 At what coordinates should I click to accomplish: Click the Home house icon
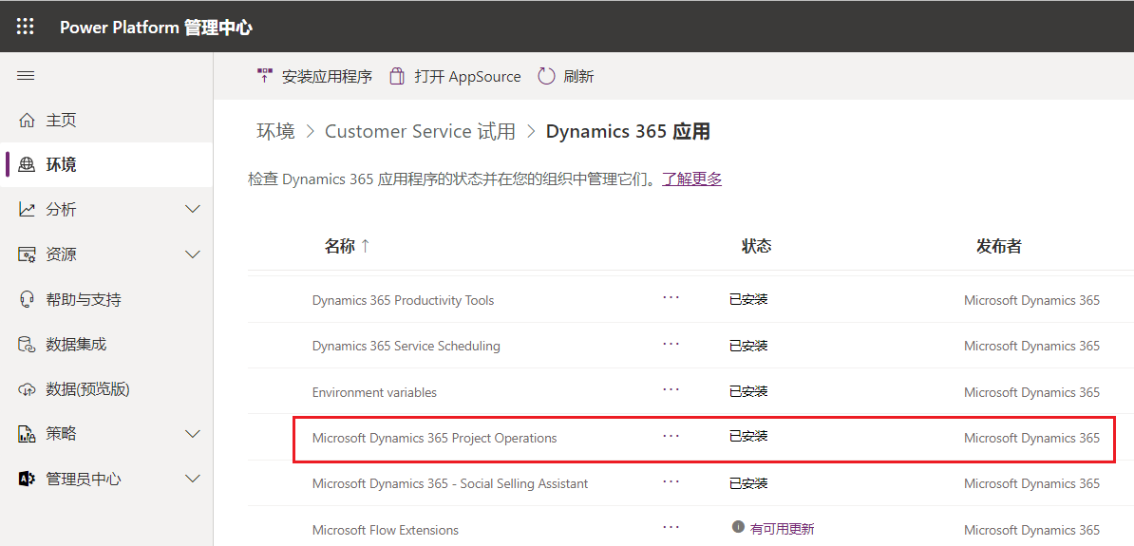27,120
